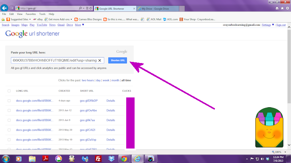The height and width of the screenshot is (163, 291).
Task: Open FileZilla from the taskbar
Action: coord(98,159)
